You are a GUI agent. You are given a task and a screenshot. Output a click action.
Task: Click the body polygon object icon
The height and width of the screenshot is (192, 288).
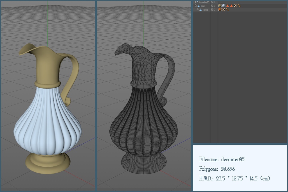[x=199, y=6]
